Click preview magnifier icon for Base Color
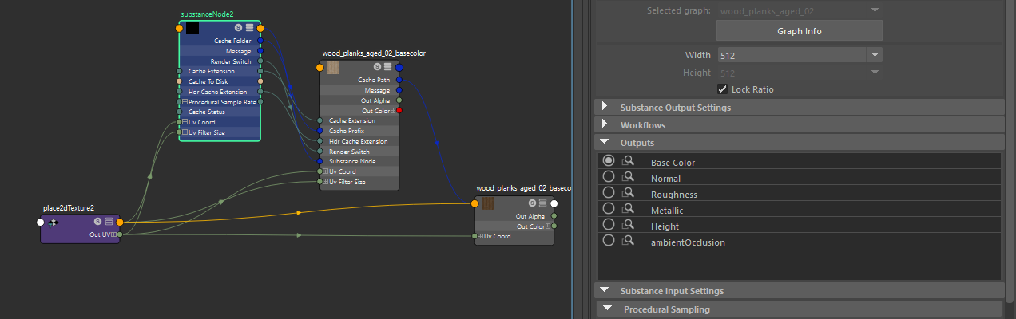Image resolution: width=1016 pixels, height=319 pixels. pos(628,163)
